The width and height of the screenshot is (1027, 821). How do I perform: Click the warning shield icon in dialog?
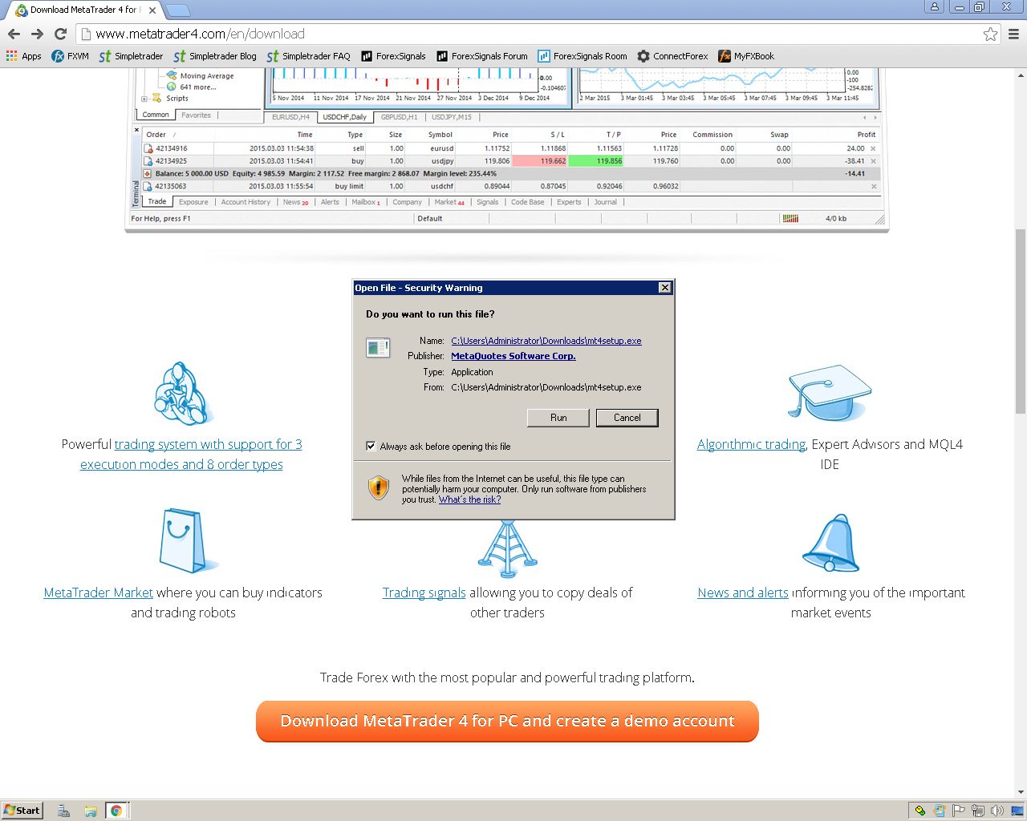pyautogui.click(x=378, y=487)
